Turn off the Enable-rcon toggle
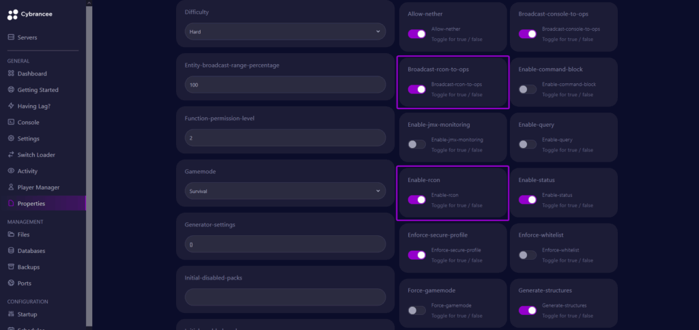The width and height of the screenshot is (699, 330). [417, 200]
